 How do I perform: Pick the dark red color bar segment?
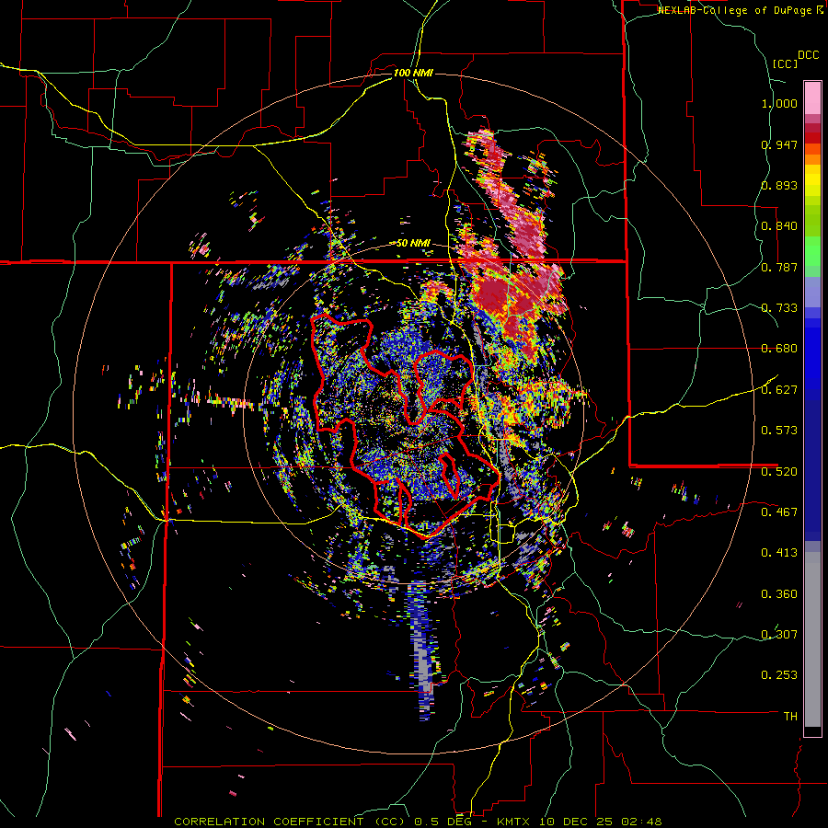(812, 138)
